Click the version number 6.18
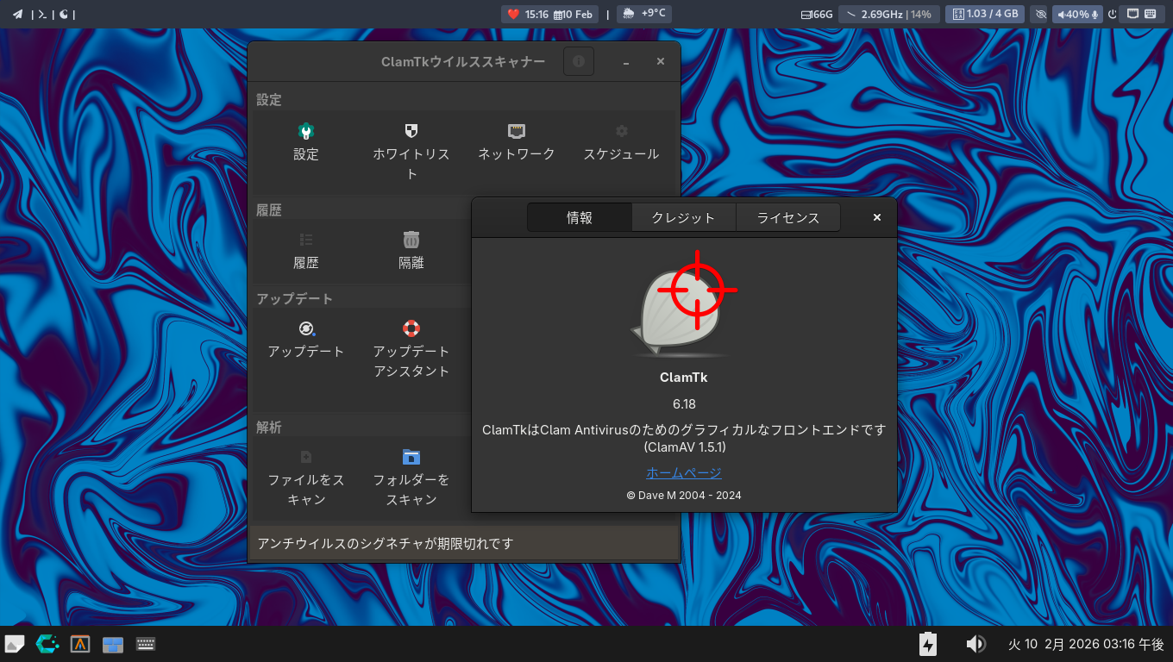This screenshot has height=662, width=1173. pos(684,404)
